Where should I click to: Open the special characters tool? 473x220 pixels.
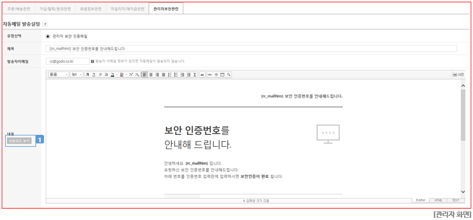click(216, 74)
